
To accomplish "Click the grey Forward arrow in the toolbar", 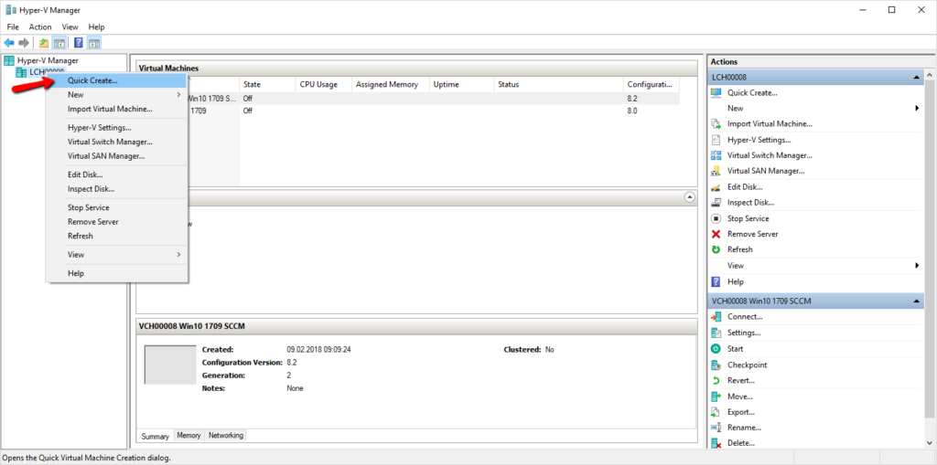I will tap(24, 43).
